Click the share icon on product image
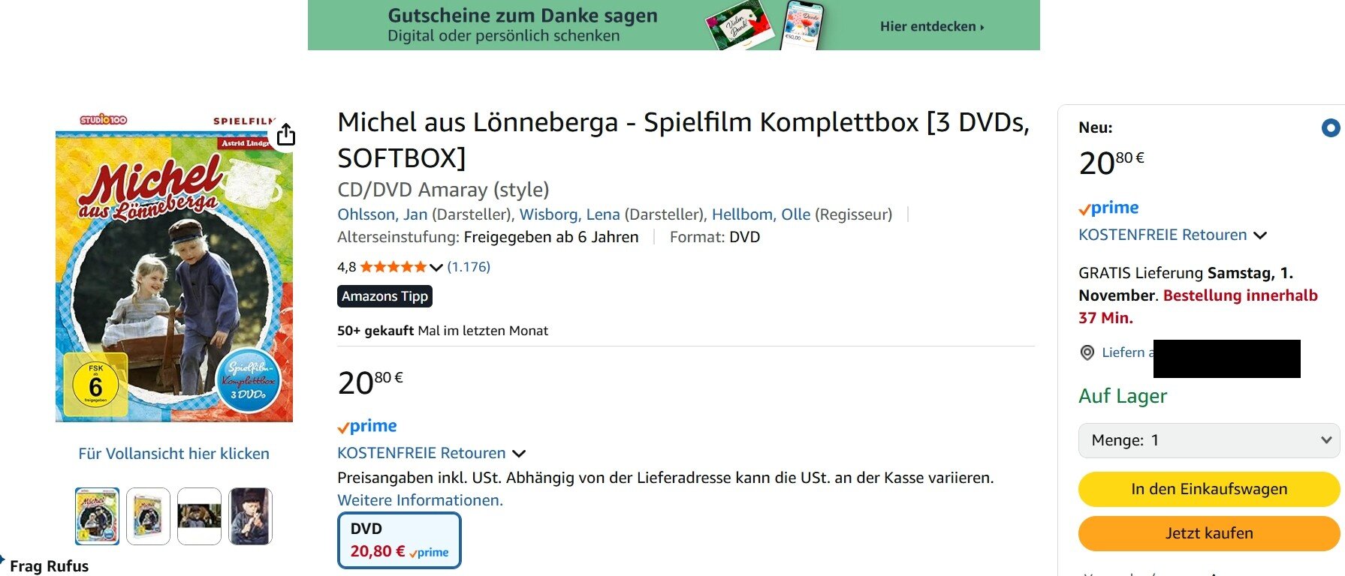Image resolution: width=1345 pixels, height=576 pixels. point(286,135)
